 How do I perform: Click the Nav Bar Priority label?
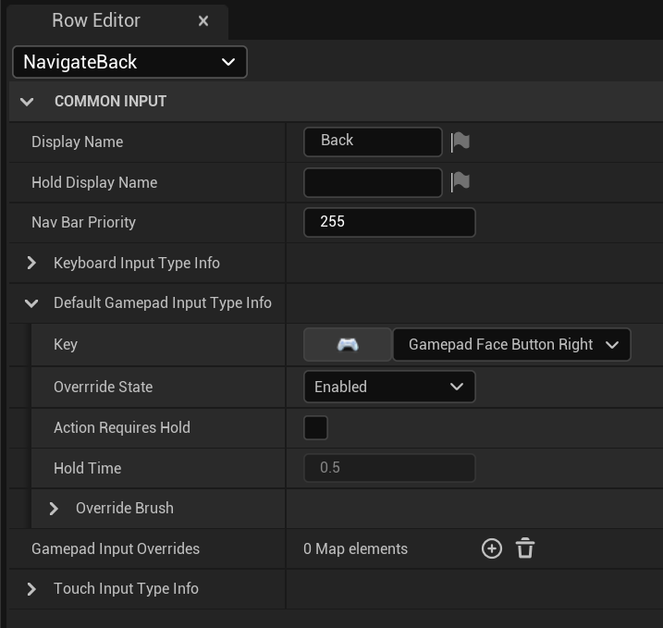[83, 223]
